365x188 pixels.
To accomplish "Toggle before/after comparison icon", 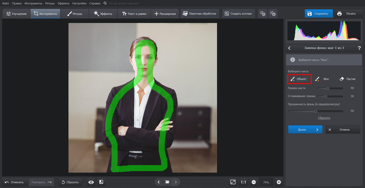I will 101,182.
